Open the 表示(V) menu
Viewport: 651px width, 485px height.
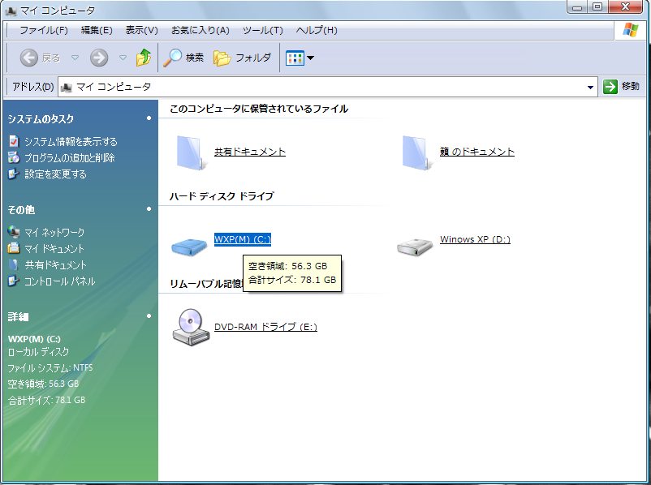(141, 30)
